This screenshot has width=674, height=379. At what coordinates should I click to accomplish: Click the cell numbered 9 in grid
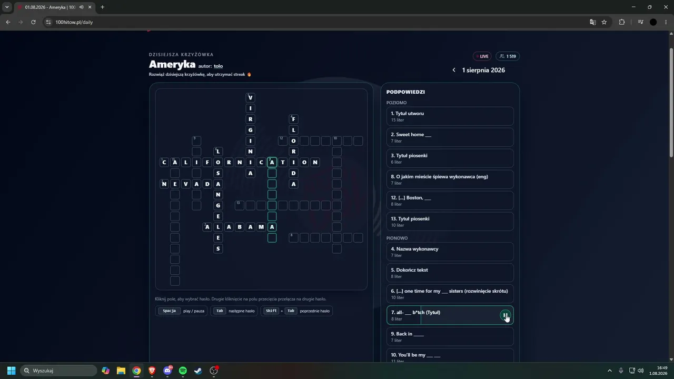pyautogui.click(x=196, y=141)
